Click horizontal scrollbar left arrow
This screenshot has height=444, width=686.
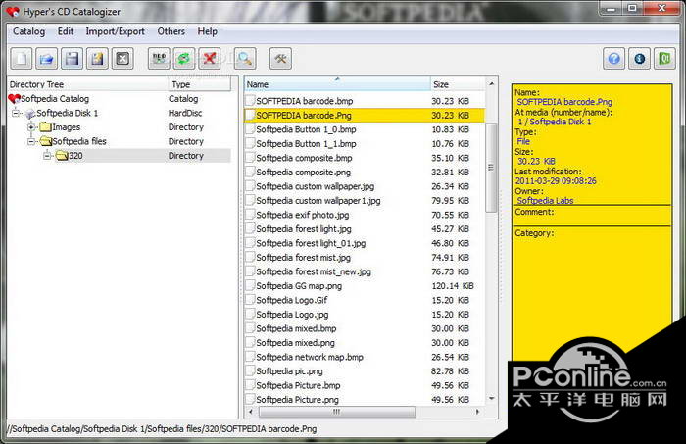pos(251,412)
